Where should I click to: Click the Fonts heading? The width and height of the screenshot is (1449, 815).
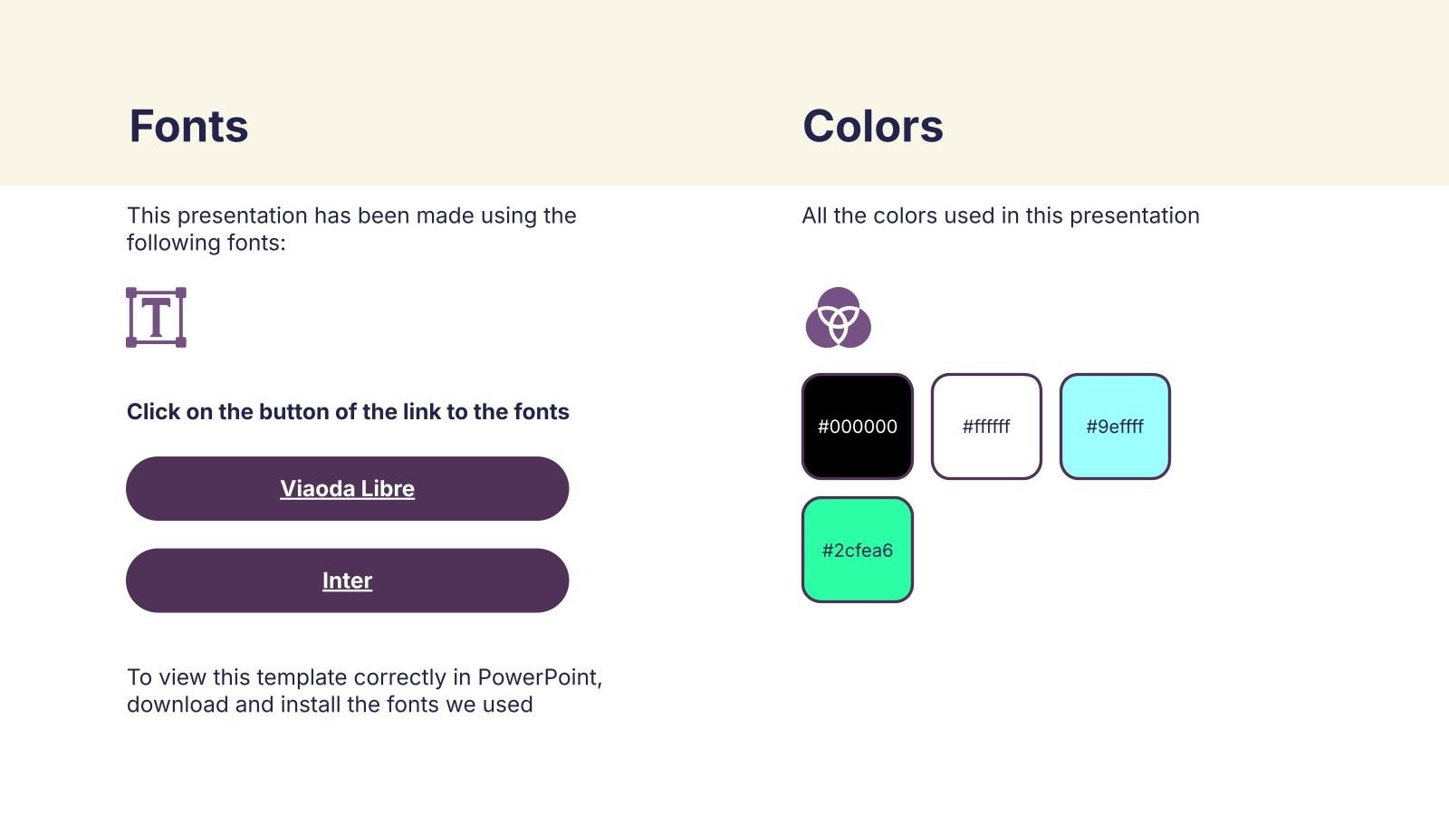pos(188,126)
